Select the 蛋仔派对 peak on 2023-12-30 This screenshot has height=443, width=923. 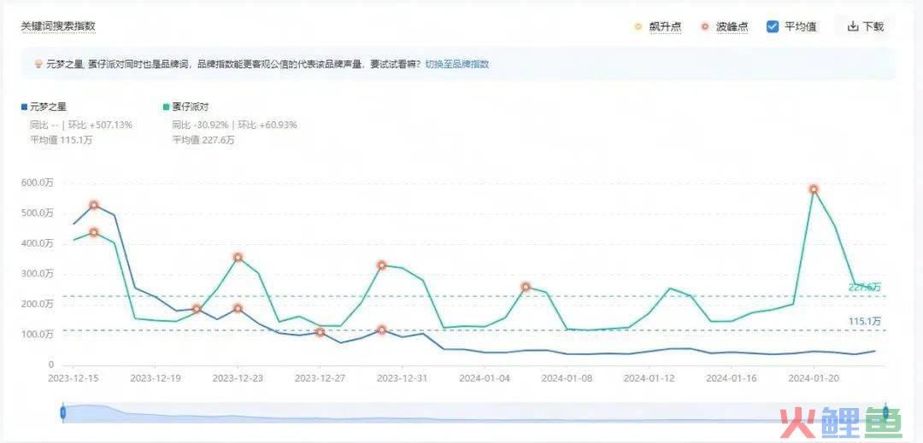pos(381,265)
